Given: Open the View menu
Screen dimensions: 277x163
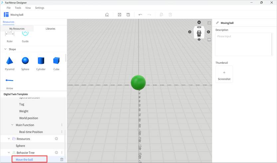Looking at the screenshot, I should pyautogui.click(x=28, y=8).
